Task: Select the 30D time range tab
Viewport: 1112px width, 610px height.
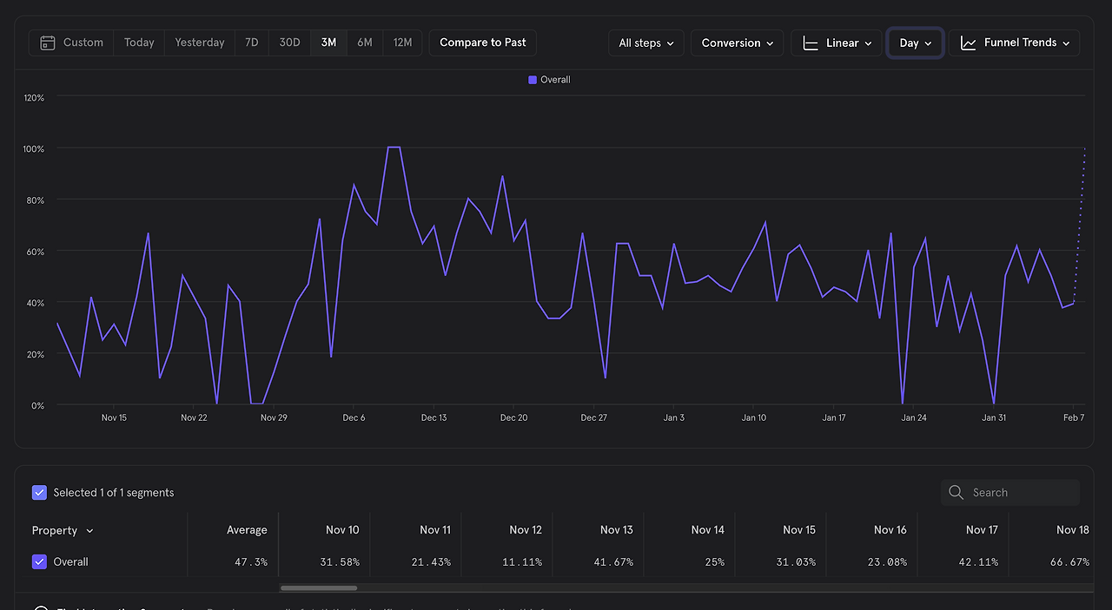Action: 290,43
